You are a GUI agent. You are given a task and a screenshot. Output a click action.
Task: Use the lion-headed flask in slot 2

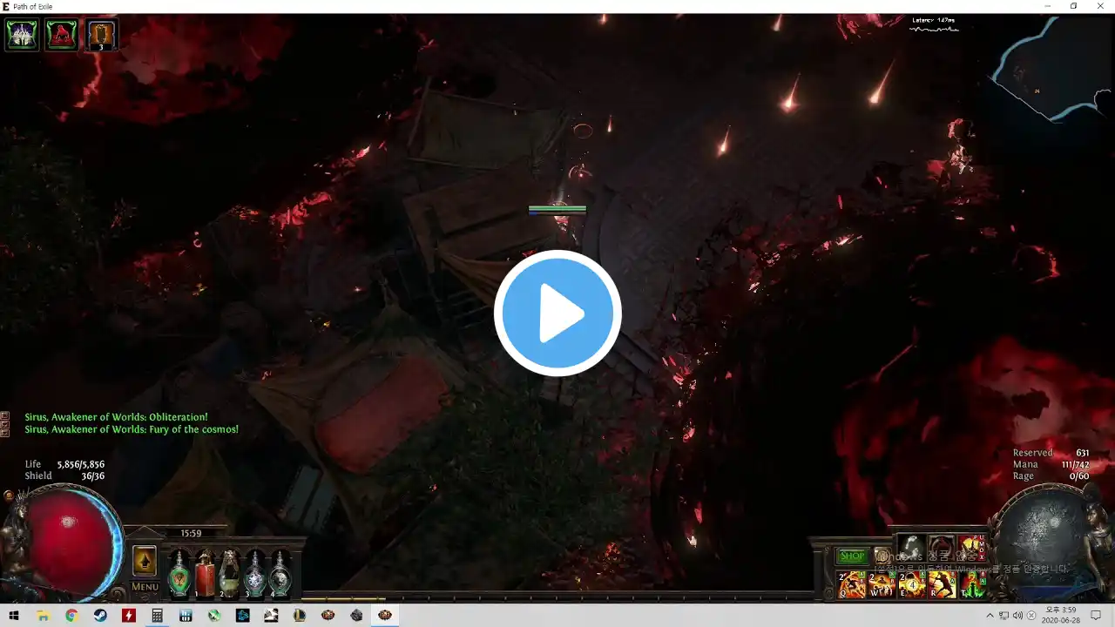click(x=230, y=574)
